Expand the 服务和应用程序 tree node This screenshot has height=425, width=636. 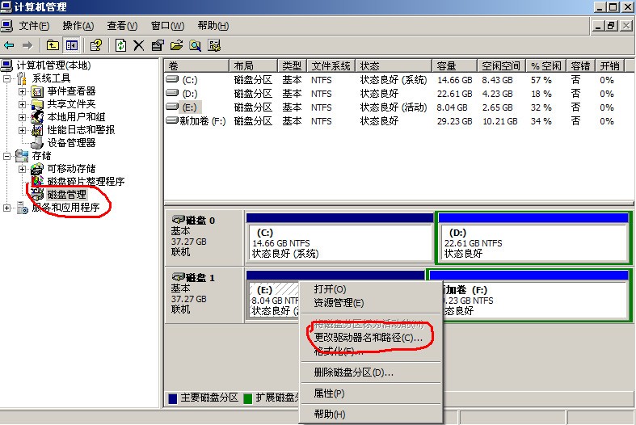[x=7, y=208]
